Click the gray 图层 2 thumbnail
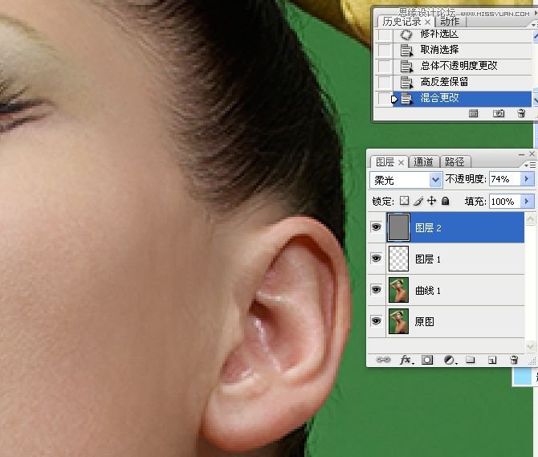The image size is (538, 457). pos(398,227)
